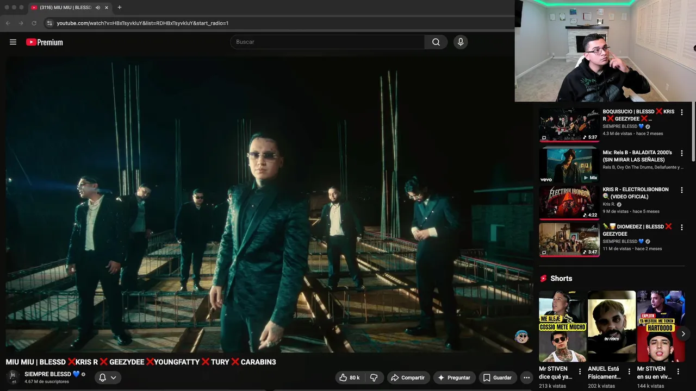Image resolution: width=696 pixels, height=391 pixels.
Task: Open Rels B BALADITA 2000's mix thumbnail
Action: coord(569,165)
